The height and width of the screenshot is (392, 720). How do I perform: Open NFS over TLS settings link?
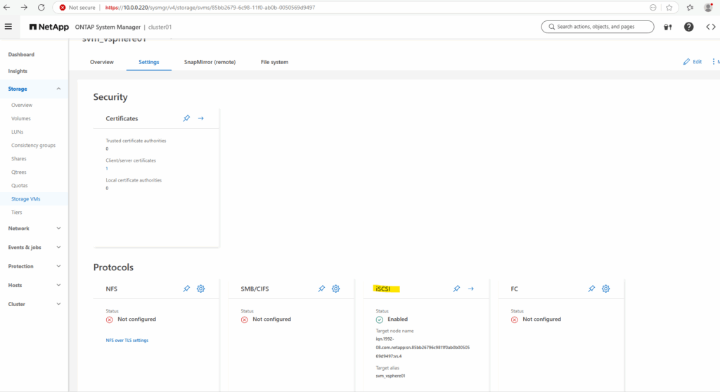point(127,341)
